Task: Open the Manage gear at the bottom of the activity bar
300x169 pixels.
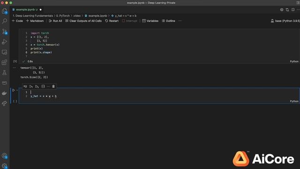Action: [4, 166]
